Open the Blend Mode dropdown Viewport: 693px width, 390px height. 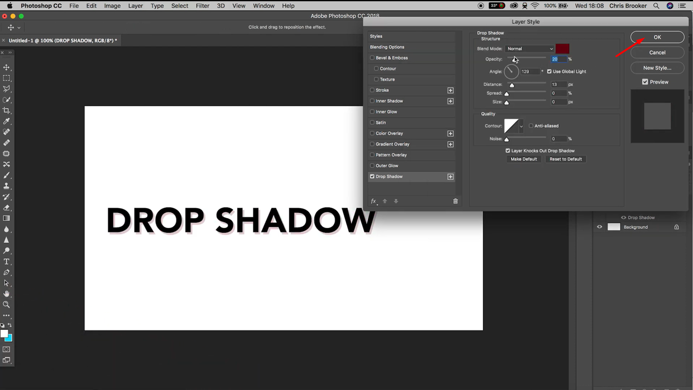529,48
